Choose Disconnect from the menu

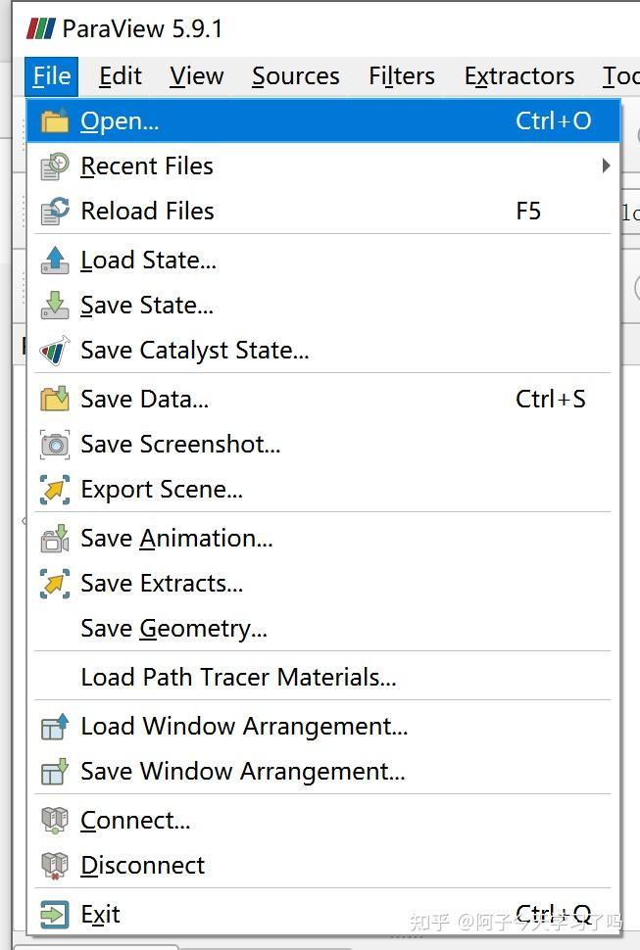(x=143, y=866)
